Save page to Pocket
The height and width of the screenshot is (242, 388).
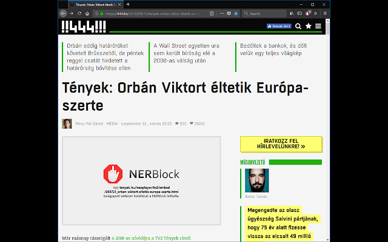(x=229, y=13)
